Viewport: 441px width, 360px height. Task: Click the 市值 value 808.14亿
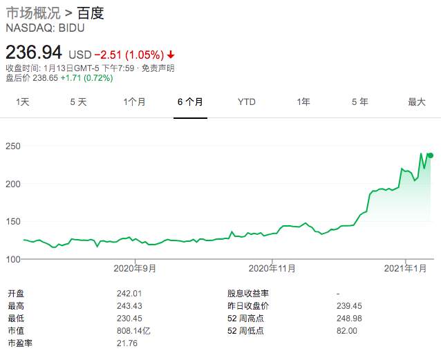pyautogui.click(x=133, y=331)
